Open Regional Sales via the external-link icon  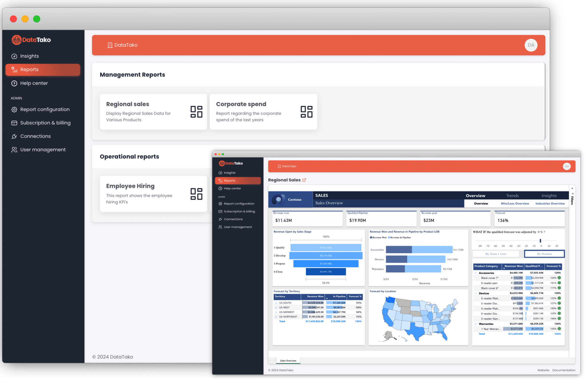click(304, 180)
